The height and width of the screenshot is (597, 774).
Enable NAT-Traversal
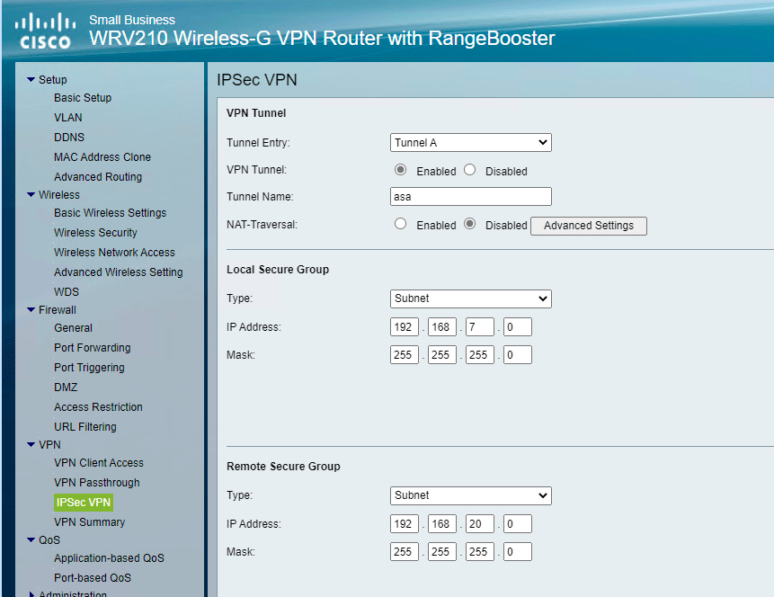(x=400, y=224)
